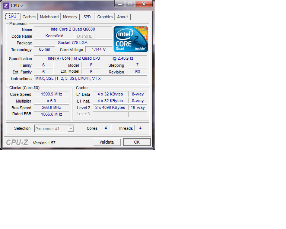The width and height of the screenshot is (286, 229).
Task: Minimize the CPU-Z window
Action: (120, 4)
